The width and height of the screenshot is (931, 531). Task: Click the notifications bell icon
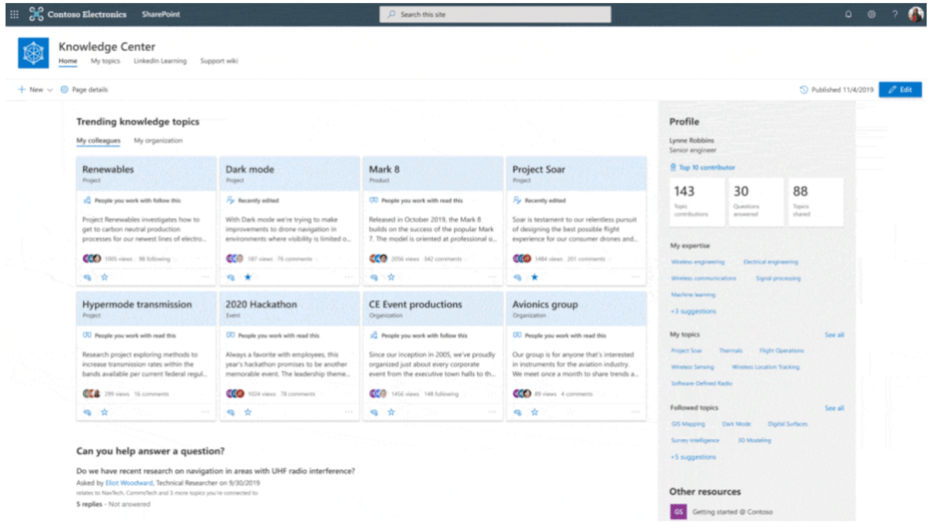point(848,15)
